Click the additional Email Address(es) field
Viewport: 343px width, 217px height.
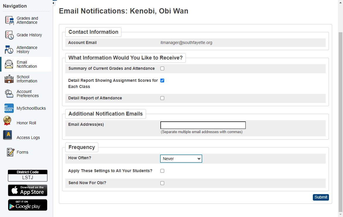pyautogui.click(x=203, y=125)
